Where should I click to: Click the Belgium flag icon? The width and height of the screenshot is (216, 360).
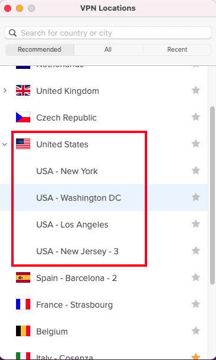pos(23,331)
